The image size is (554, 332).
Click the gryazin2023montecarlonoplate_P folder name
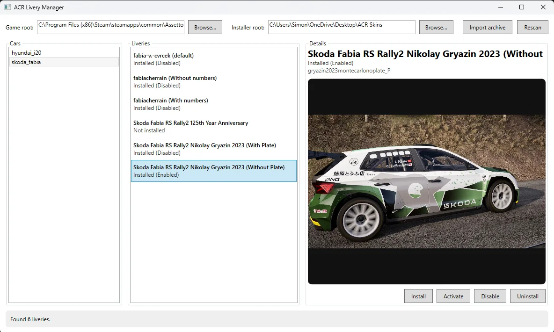point(349,71)
